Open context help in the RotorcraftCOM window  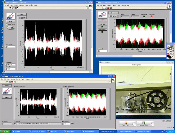pos(166,8)
